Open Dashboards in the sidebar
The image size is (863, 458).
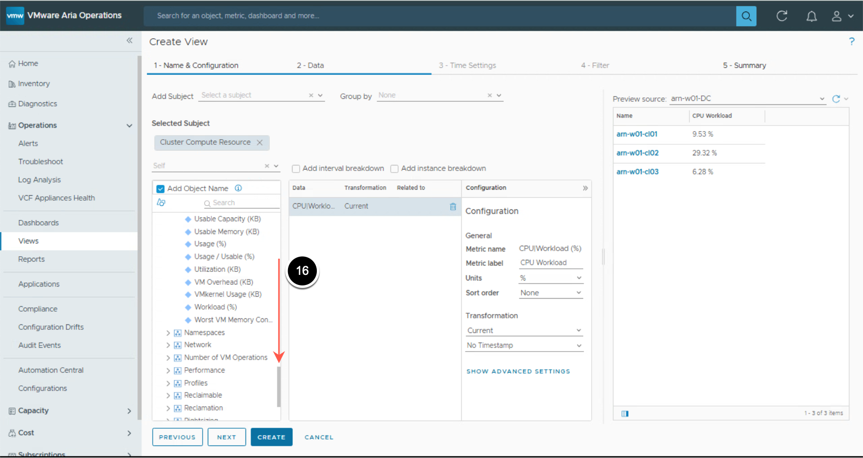coord(38,223)
